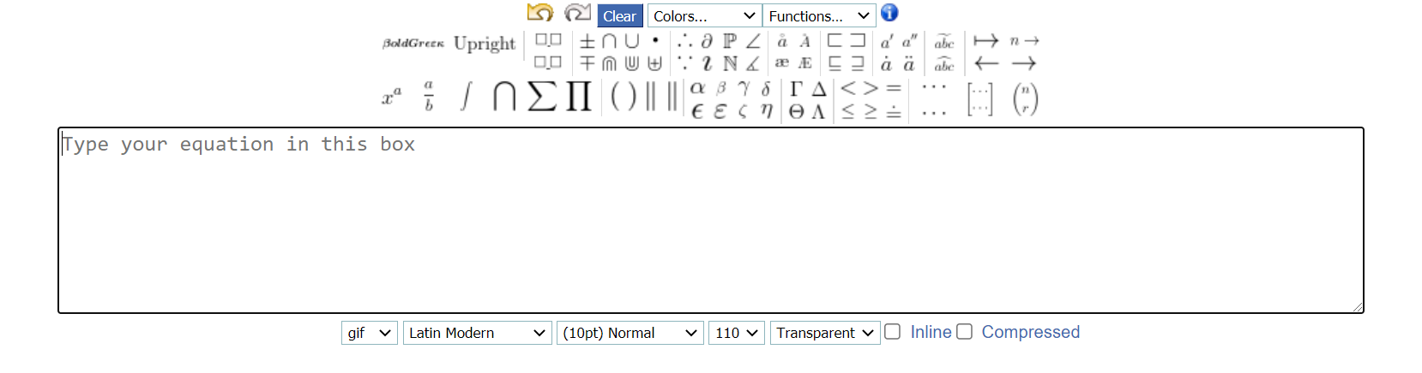Insert the x superscript a template

392,97
